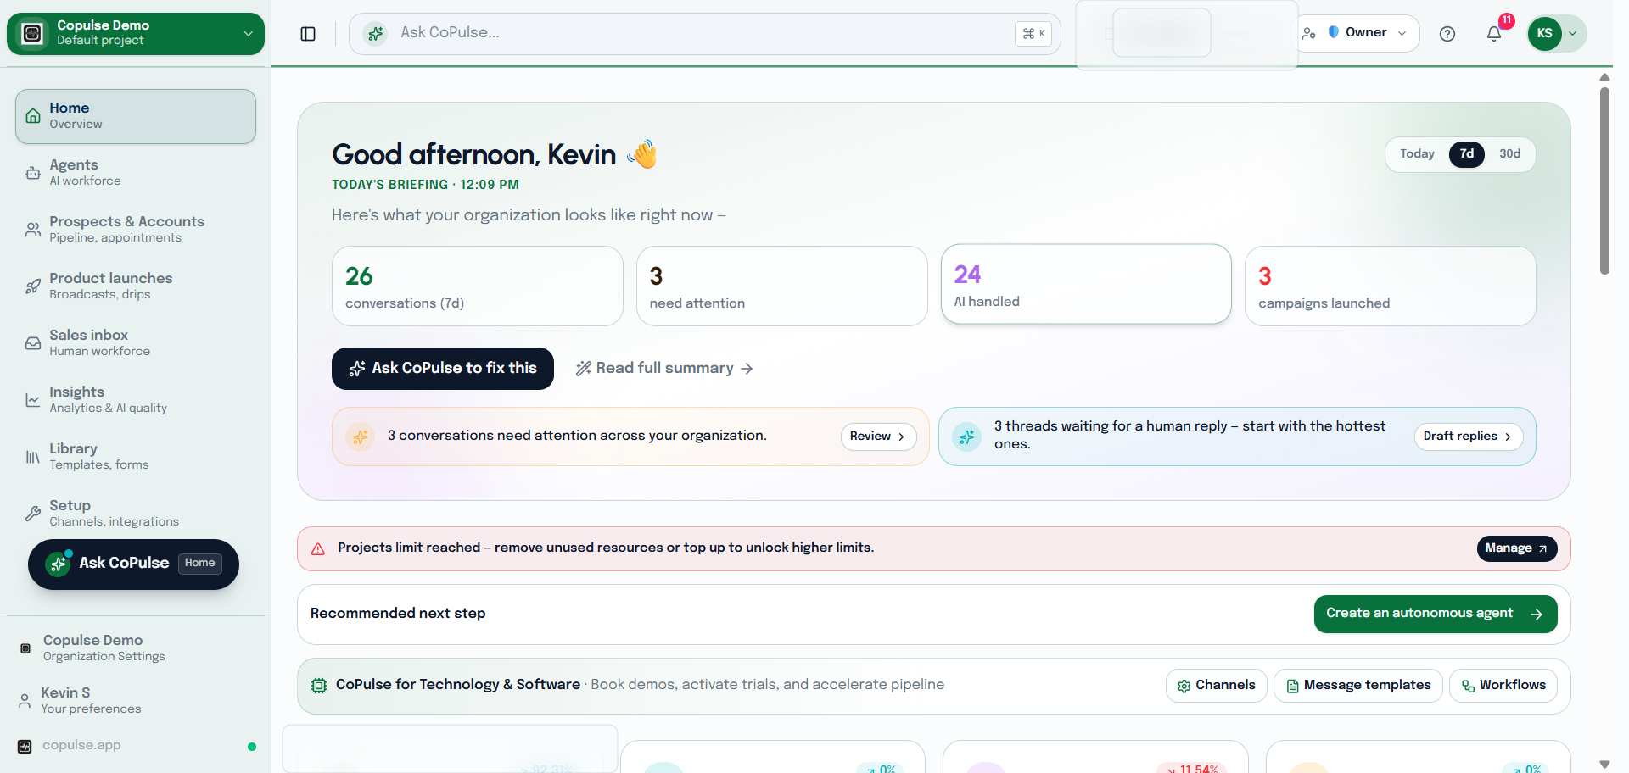Click the magic wand icon near Read full summary
Image resolution: width=1629 pixels, height=773 pixels.
(x=584, y=369)
